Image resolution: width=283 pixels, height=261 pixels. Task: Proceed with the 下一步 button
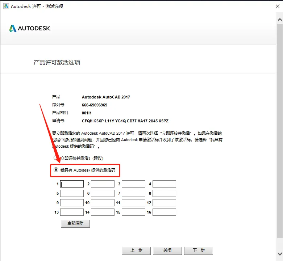[199, 251]
